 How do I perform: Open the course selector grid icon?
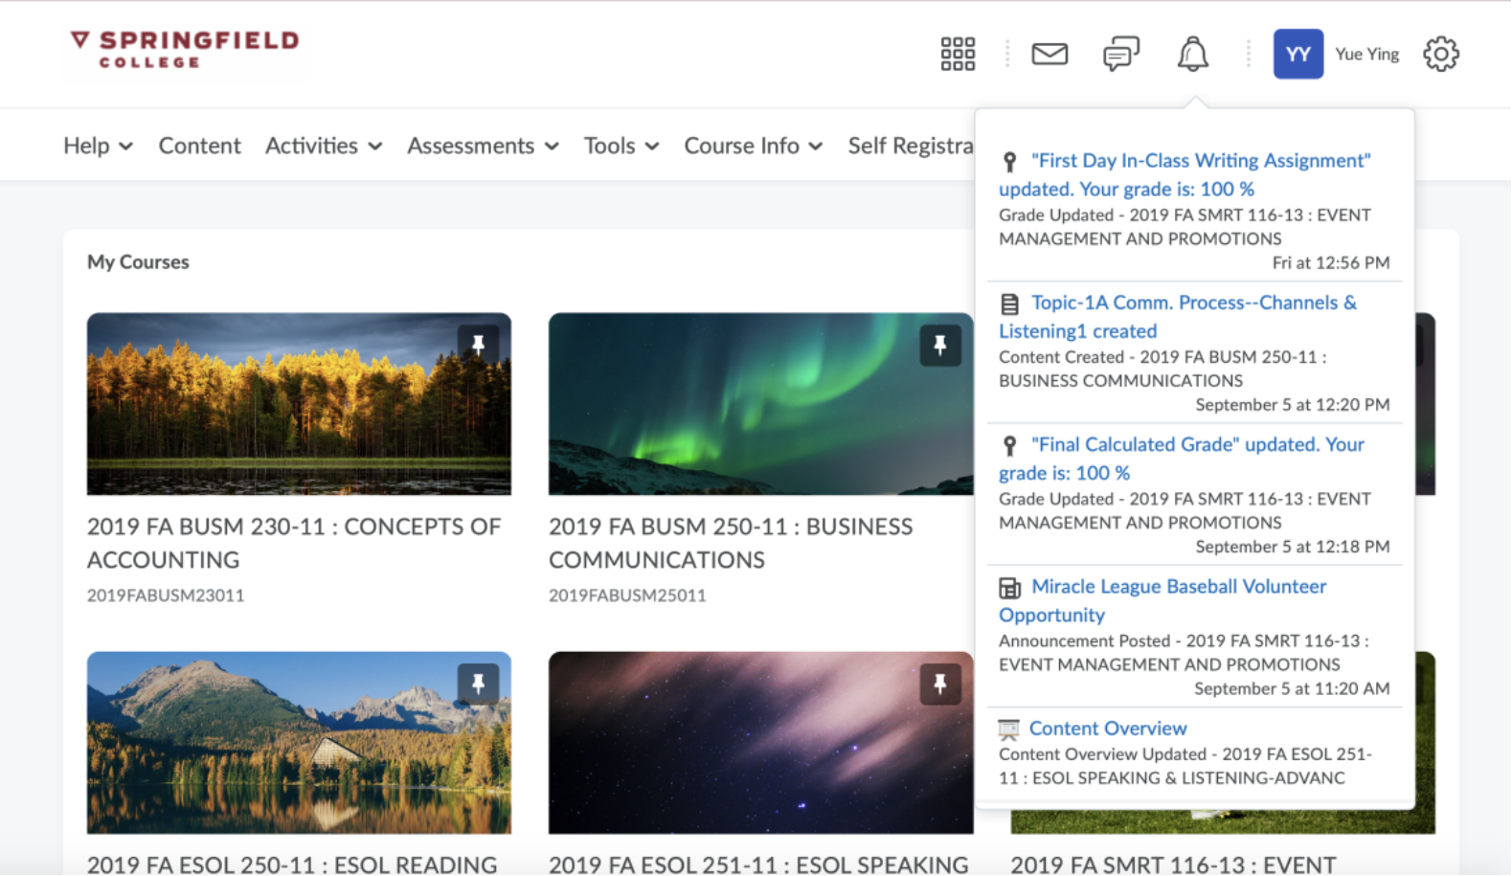[958, 55]
